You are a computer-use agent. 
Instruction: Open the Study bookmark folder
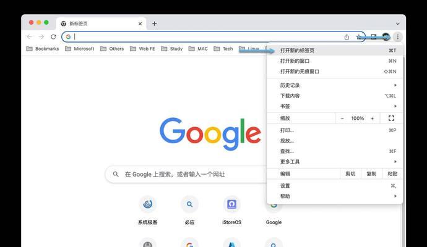[172, 49]
